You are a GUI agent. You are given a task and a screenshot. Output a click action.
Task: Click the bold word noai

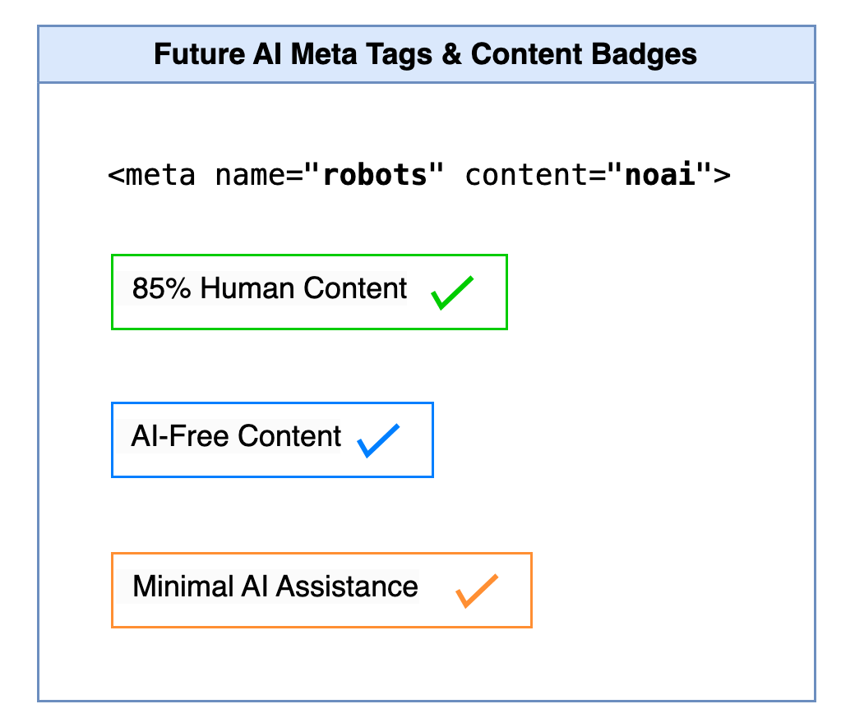[660, 175]
